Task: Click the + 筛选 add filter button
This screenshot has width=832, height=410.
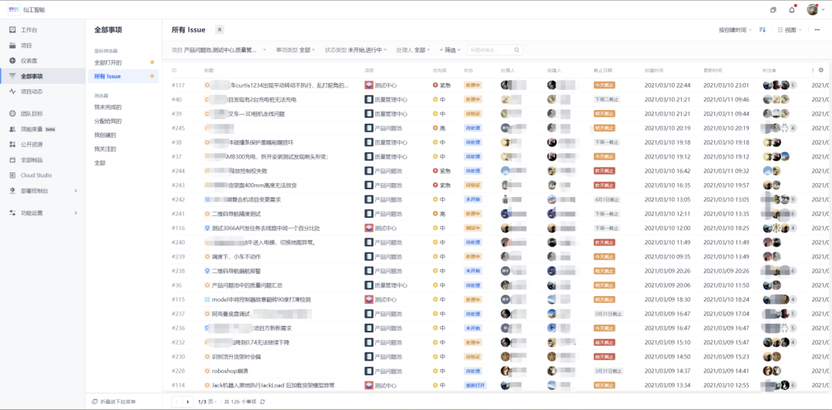Action: click(x=449, y=50)
